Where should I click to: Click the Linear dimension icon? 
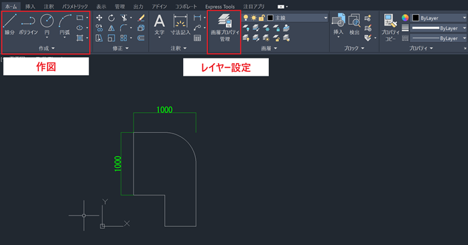click(x=197, y=18)
